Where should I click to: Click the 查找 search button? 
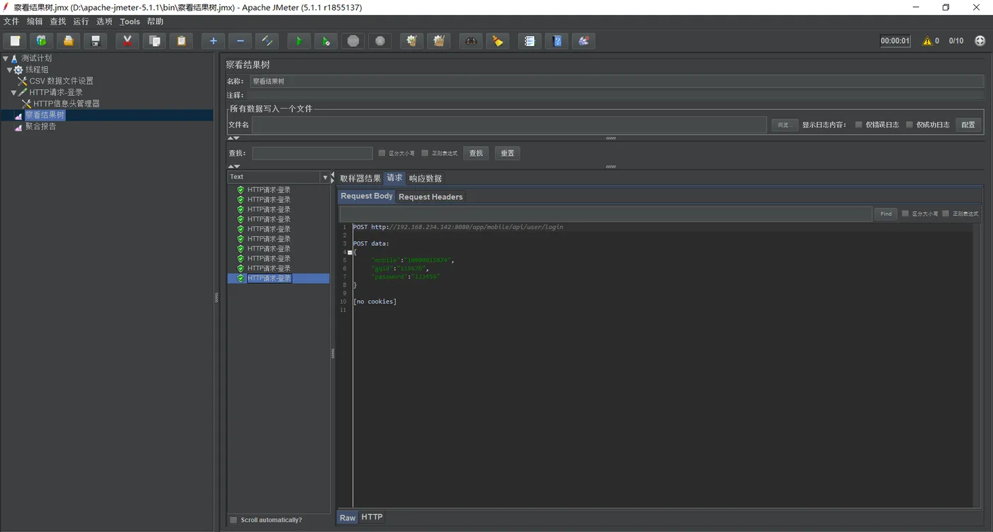point(476,153)
